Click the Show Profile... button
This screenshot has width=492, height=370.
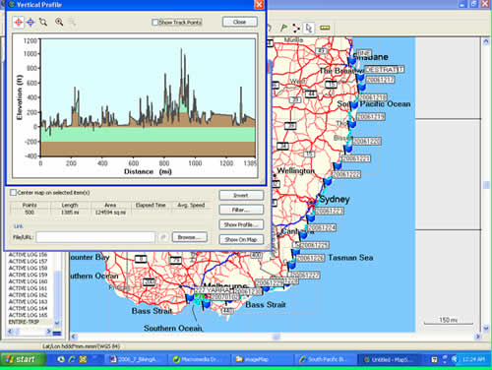click(241, 224)
